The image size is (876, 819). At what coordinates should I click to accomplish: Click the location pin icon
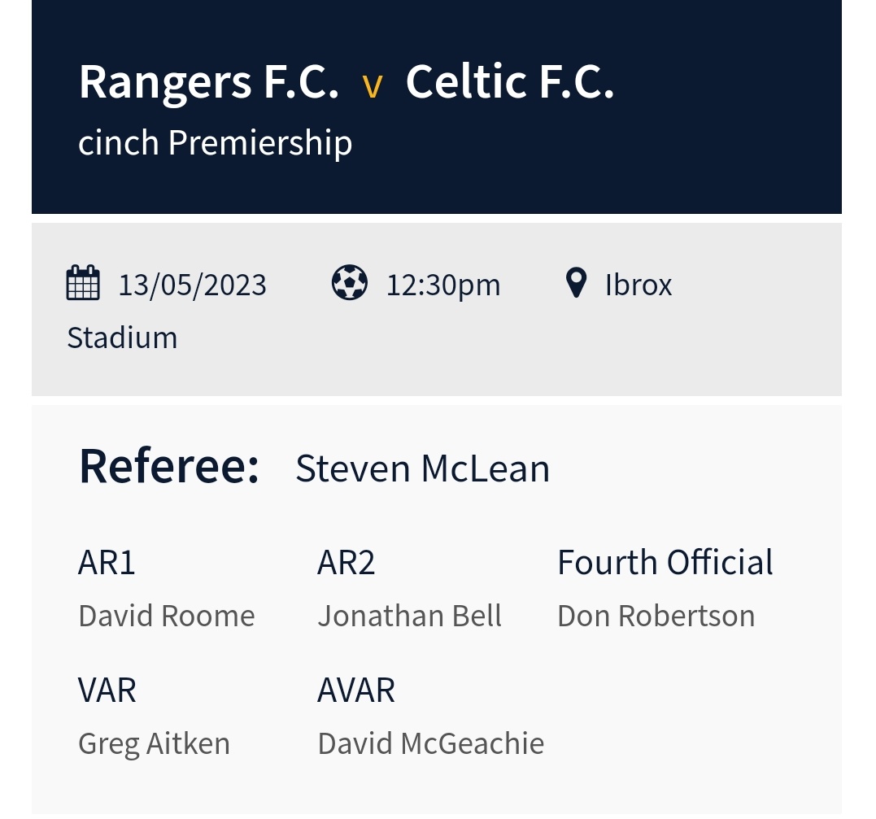click(x=576, y=284)
